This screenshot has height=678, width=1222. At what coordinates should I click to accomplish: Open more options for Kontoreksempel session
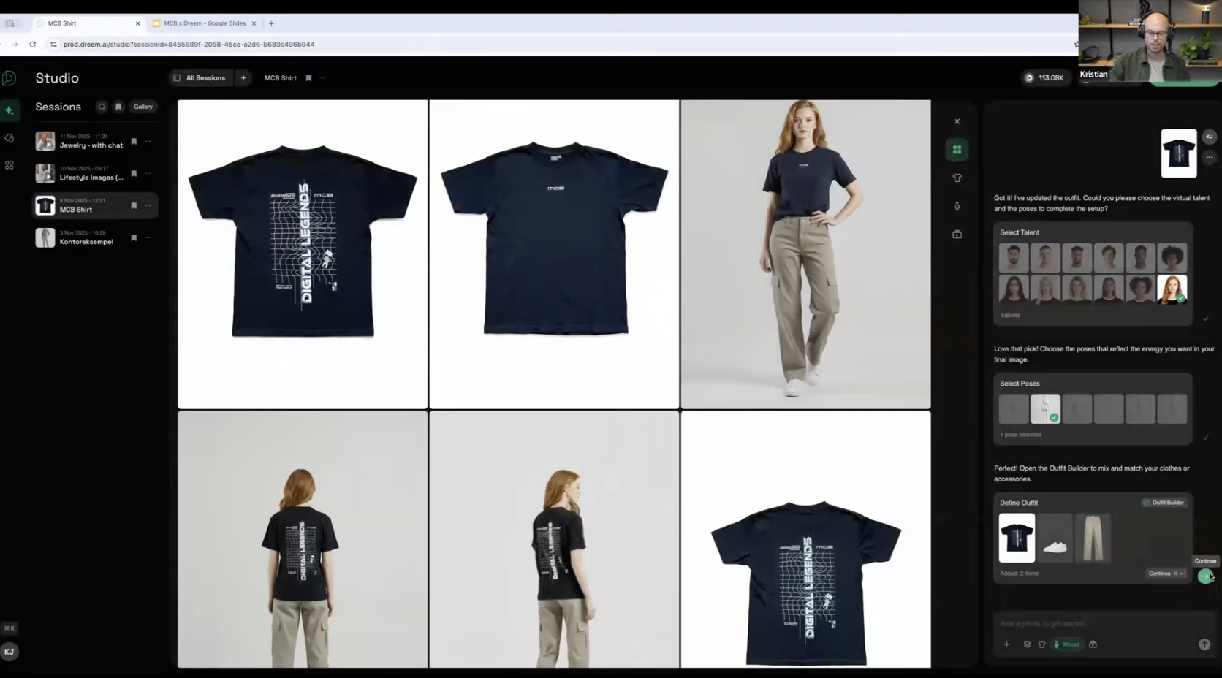(x=148, y=238)
